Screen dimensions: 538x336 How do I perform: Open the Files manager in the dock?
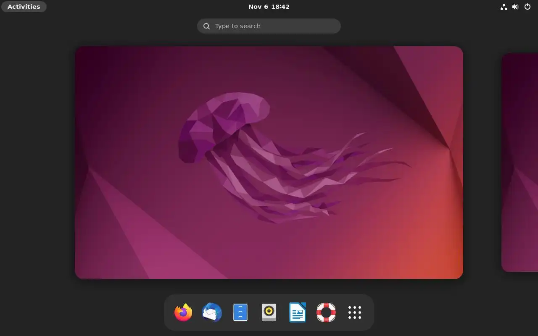pyautogui.click(x=240, y=312)
